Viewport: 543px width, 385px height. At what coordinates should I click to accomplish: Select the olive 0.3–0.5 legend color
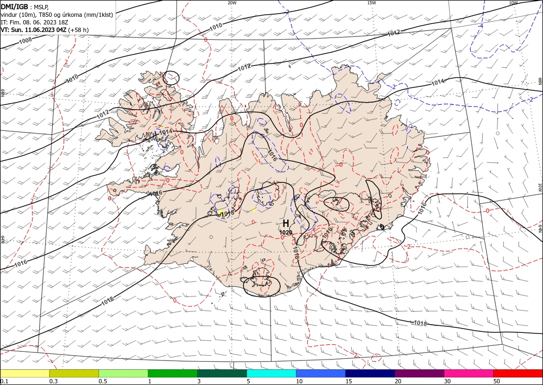click(74, 373)
